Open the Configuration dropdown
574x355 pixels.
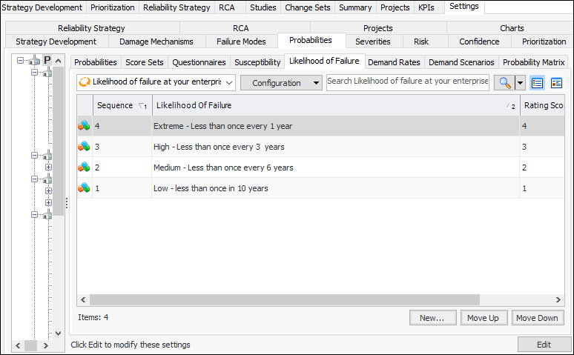(281, 83)
